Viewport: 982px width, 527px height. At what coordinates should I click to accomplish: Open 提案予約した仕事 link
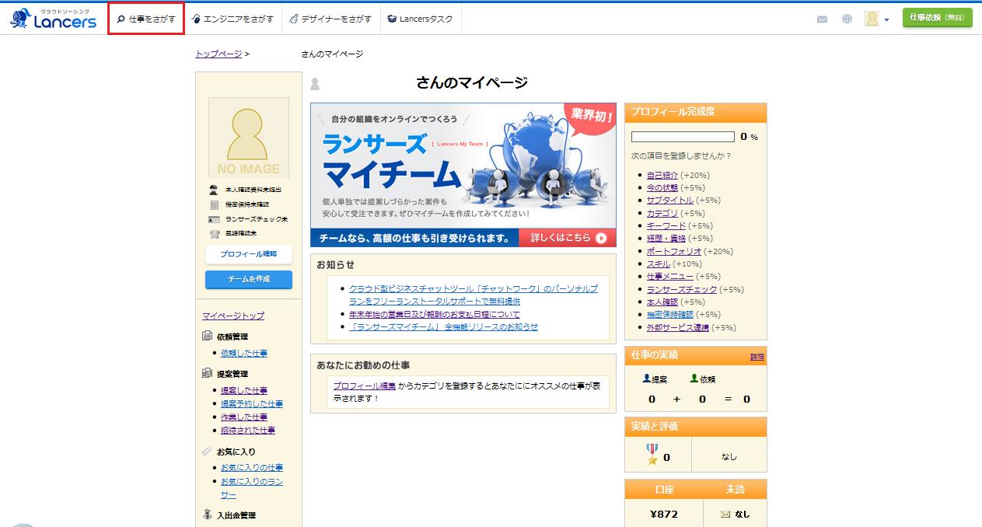tap(252, 403)
